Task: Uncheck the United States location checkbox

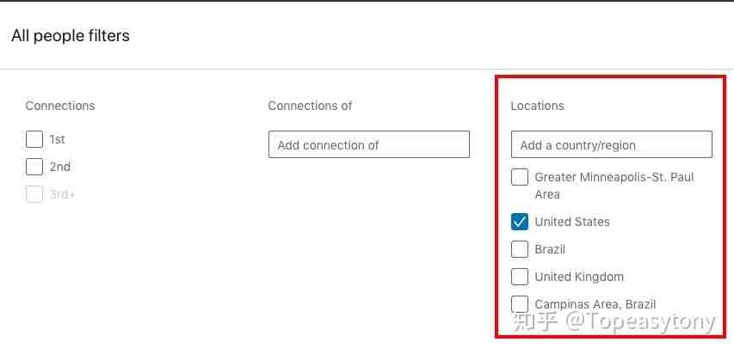Action: click(x=520, y=222)
